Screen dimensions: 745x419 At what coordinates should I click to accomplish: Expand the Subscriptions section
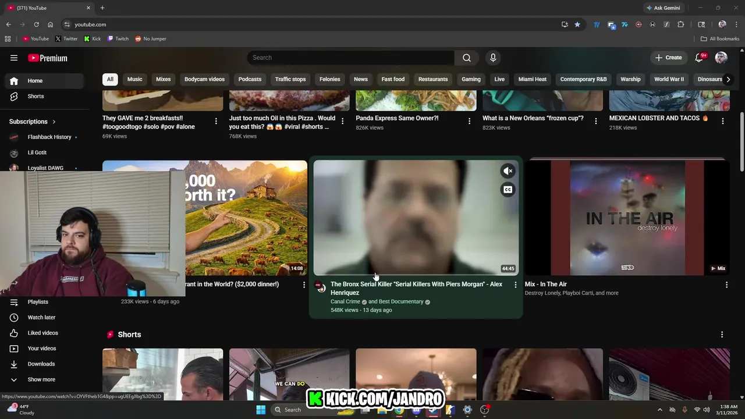point(33,122)
